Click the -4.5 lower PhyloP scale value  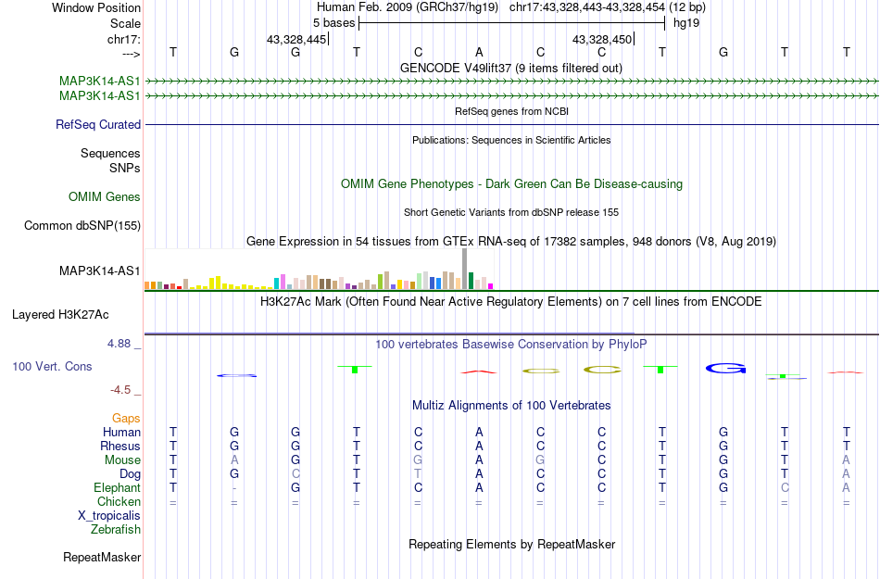pyautogui.click(x=120, y=389)
